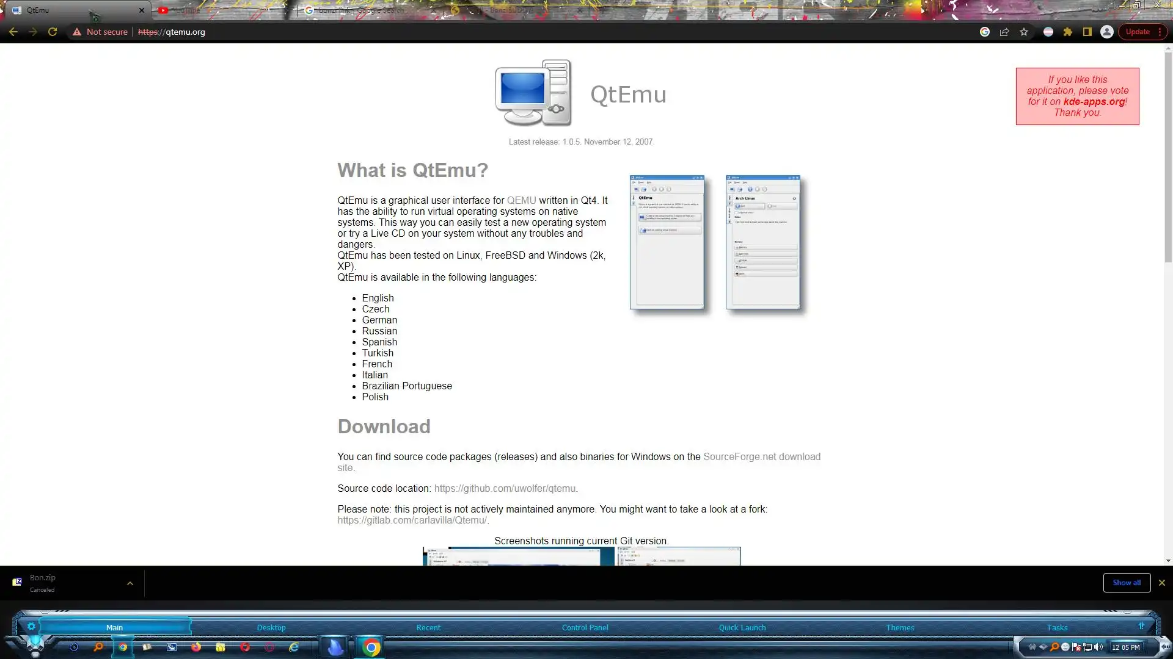Screen dimensions: 1173x659
Task: Open the Arch Linux screenshot thumbnail
Action: click(762, 242)
